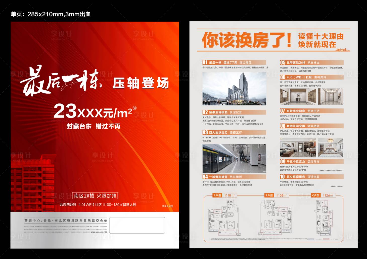The width and height of the screenshot is (367, 259).
Task: Click the '压轴登场' headline text
Action: (141, 83)
